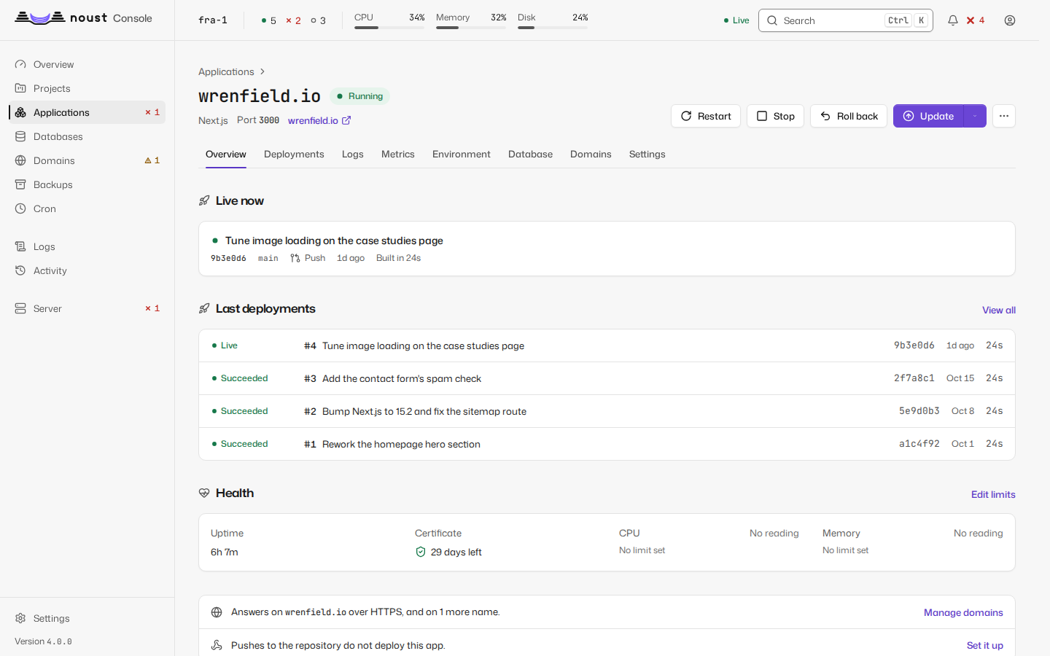
Task: Switch to the Deployments tab
Action: point(294,155)
